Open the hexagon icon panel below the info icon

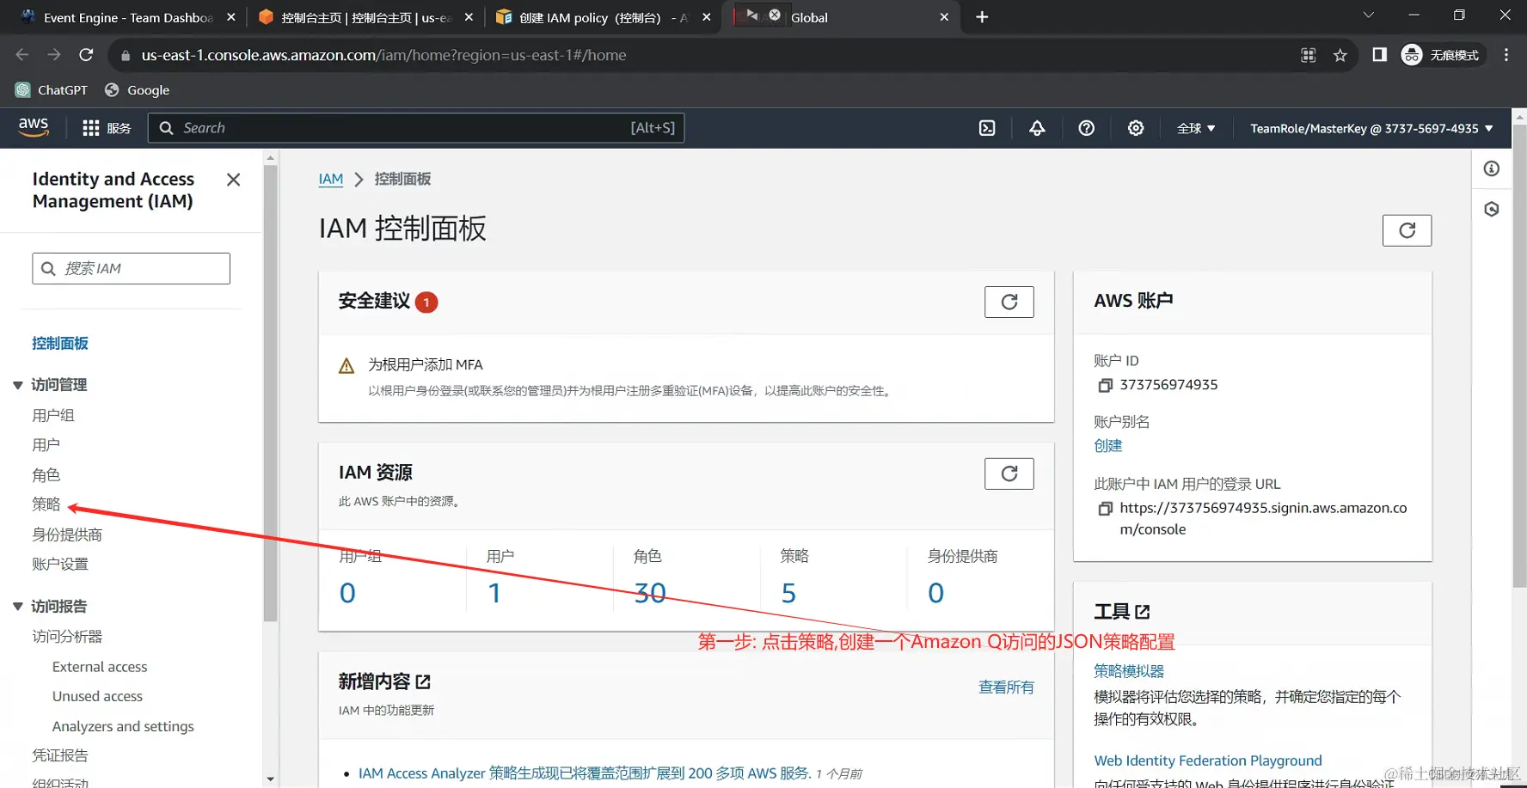(1492, 209)
